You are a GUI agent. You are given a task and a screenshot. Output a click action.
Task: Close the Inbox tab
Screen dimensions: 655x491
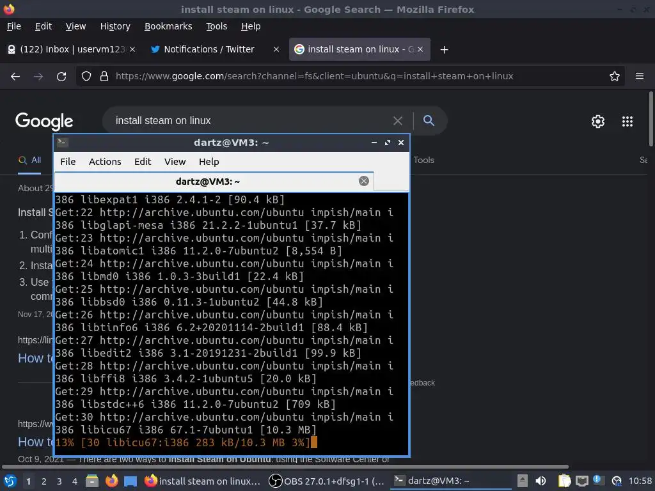[132, 49]
